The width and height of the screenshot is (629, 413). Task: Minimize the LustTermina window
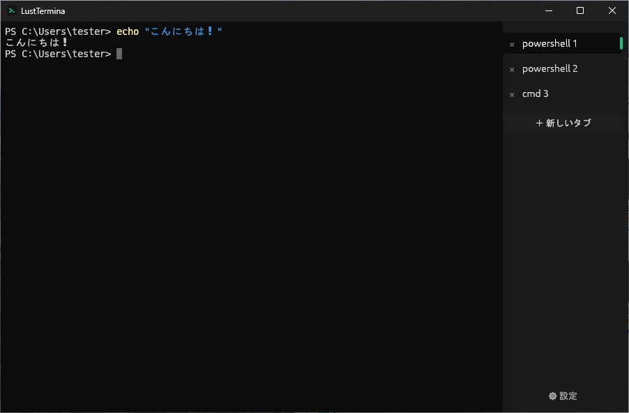[549, 11]
